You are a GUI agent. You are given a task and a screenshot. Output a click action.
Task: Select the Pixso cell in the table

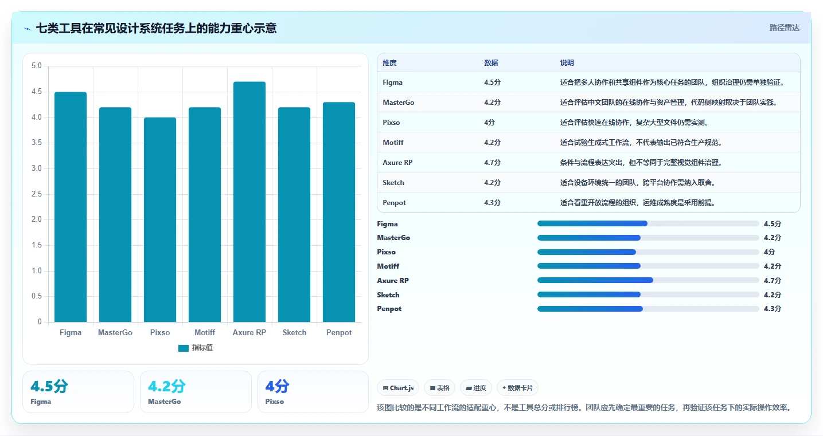[392, 123]
